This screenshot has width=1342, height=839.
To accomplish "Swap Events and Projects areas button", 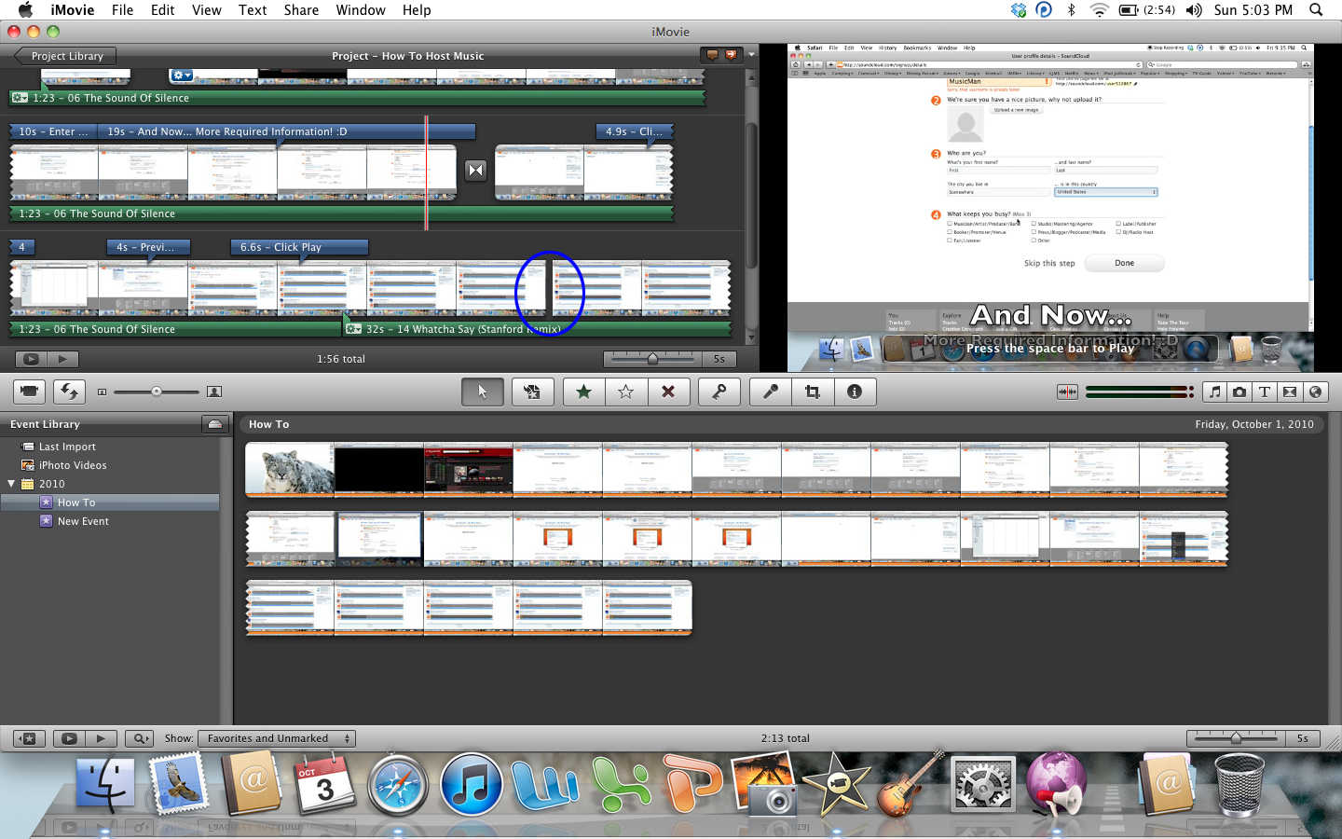I will 69,392.
